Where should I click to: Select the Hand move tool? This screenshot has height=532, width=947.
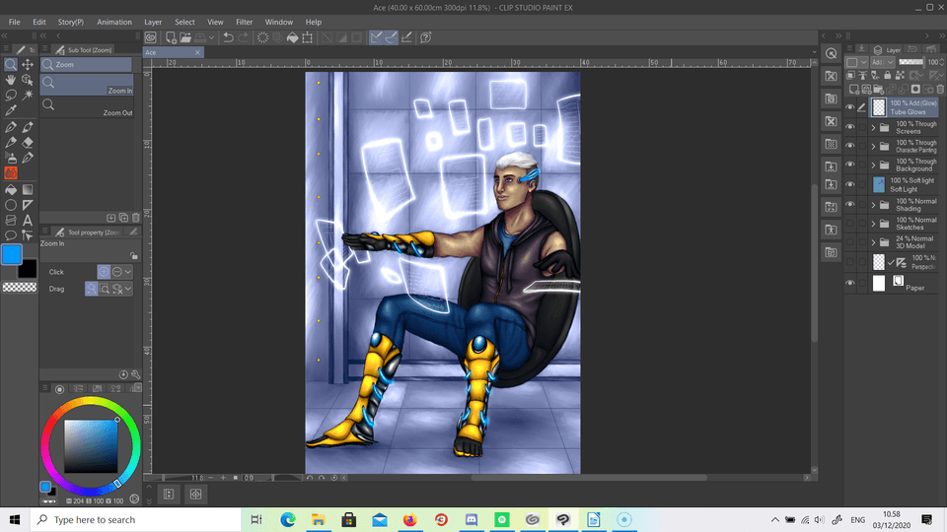tap(11, 80)
